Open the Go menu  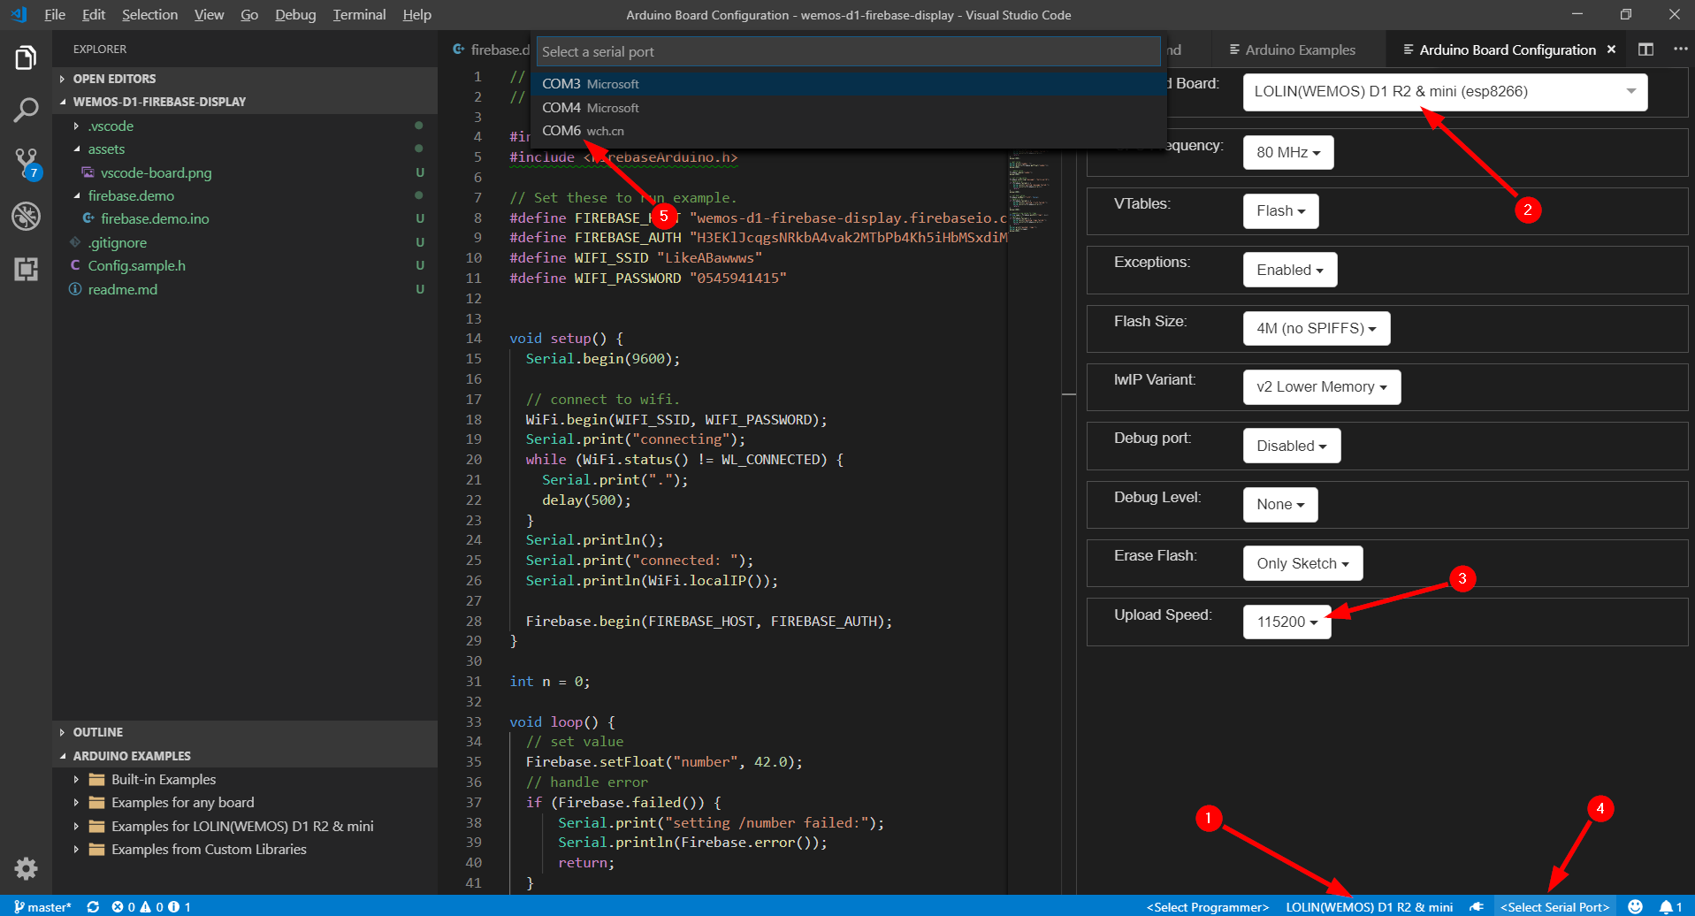(249, 14)
